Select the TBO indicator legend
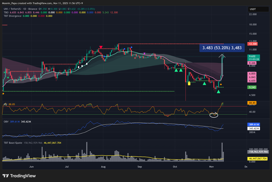The image size is (272, 182). pos(6,12)
